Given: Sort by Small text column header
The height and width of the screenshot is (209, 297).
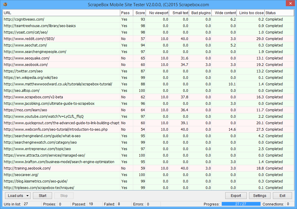Looking at the screenshot, I should click(x=180, y=13).
